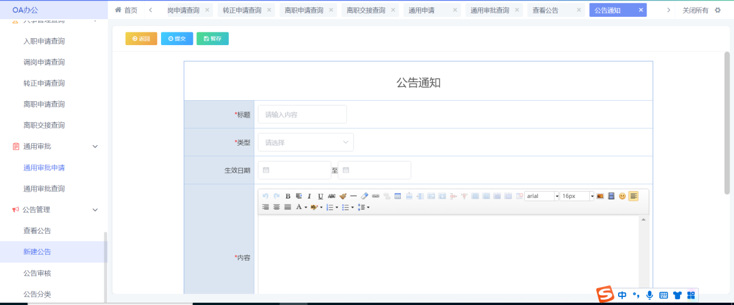
Task: Toggle Sogou Chinese/English input mode
Action: point(622,295)
